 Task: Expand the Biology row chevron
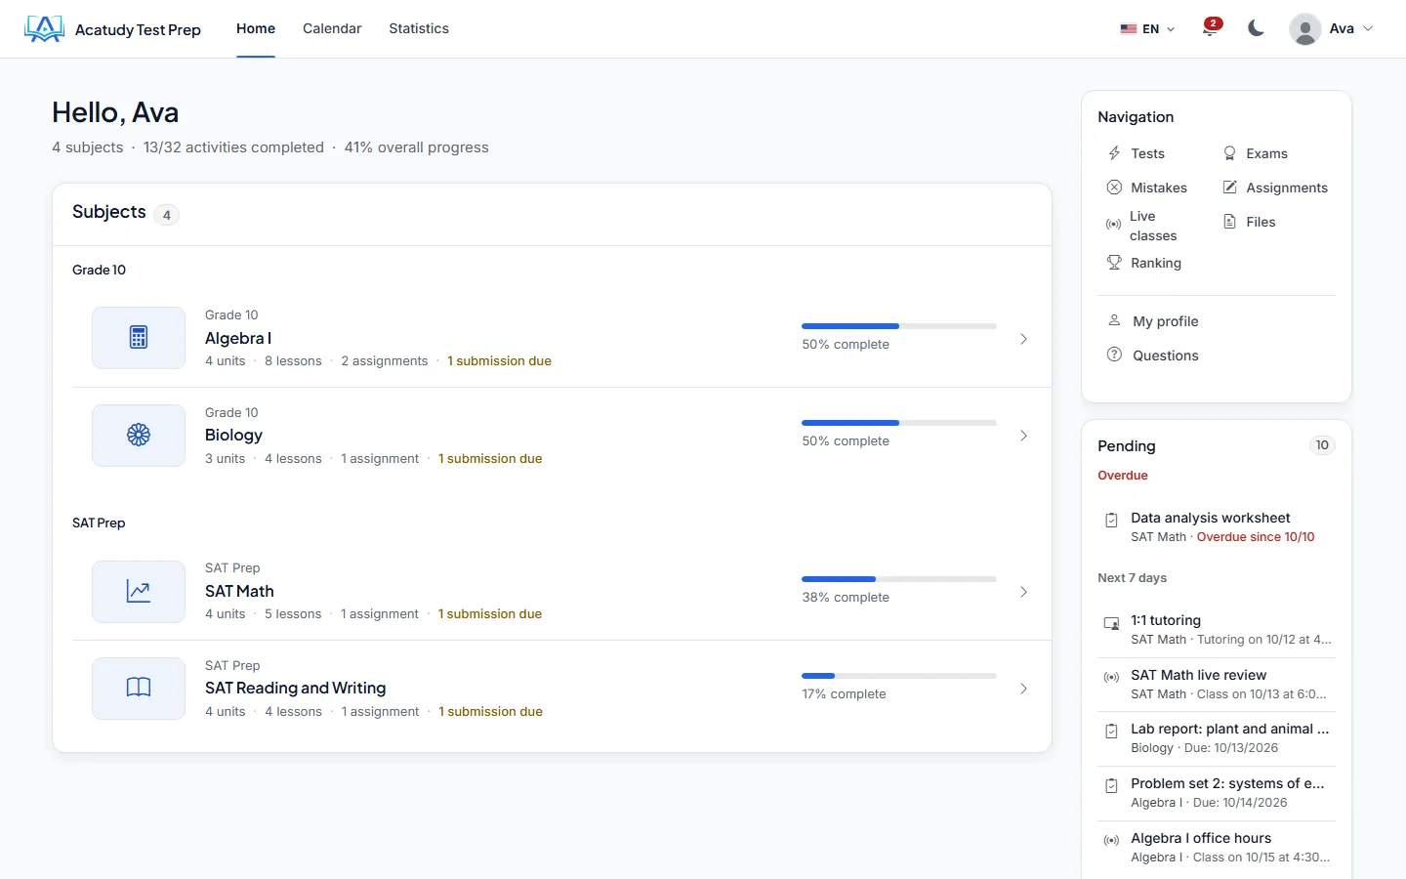[x=1023, y=436]
